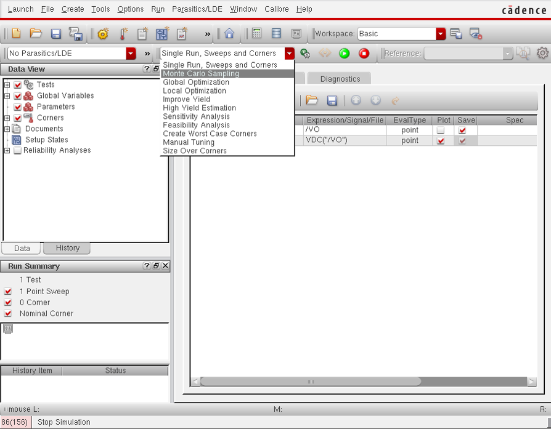This screenshot has height=429, width=551.
Task: Click the stacked database rows icon
Action: tap(277, 34)
